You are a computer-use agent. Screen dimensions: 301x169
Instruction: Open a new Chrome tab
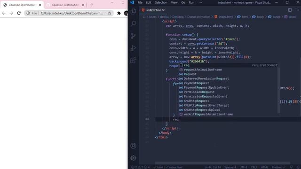click(92, 5)
